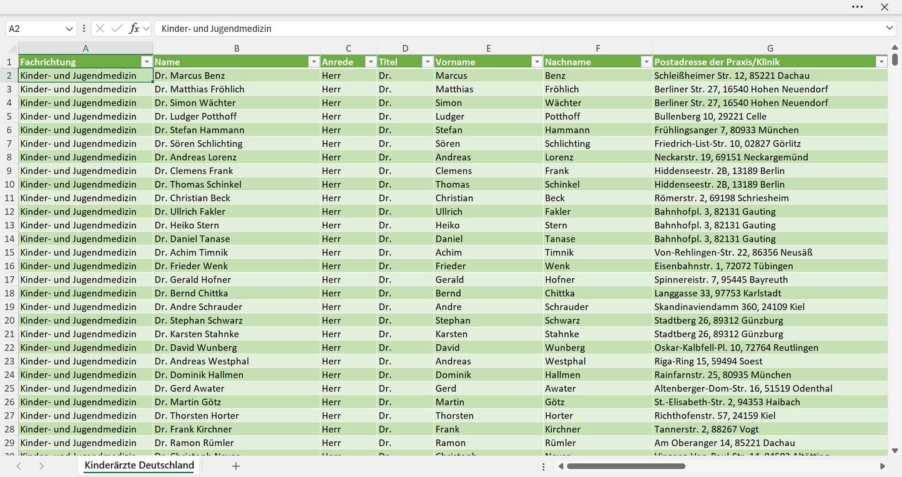
Task: Open the Fachrichtung column filter dropdown
Action: (x=146, y=62)
